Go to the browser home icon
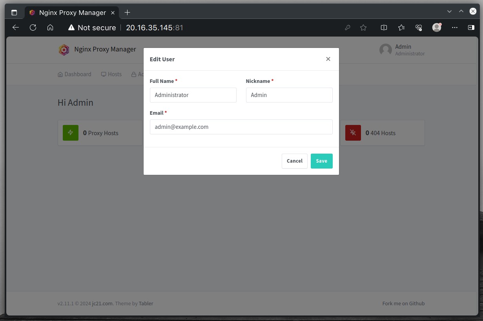The height and width of the screenshot is (321, 483). pyautogui.click(x=50, y=28)
